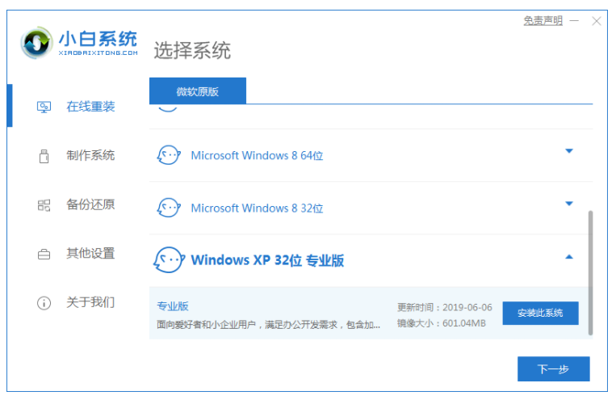Click the Windows 8 64位 face icon
Screen dimensions: 616x400
[168, 155]
